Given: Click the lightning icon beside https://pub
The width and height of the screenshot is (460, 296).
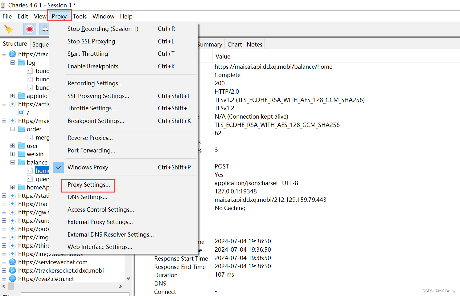Looking at the screenshot, I should click(x=12, y=229).
